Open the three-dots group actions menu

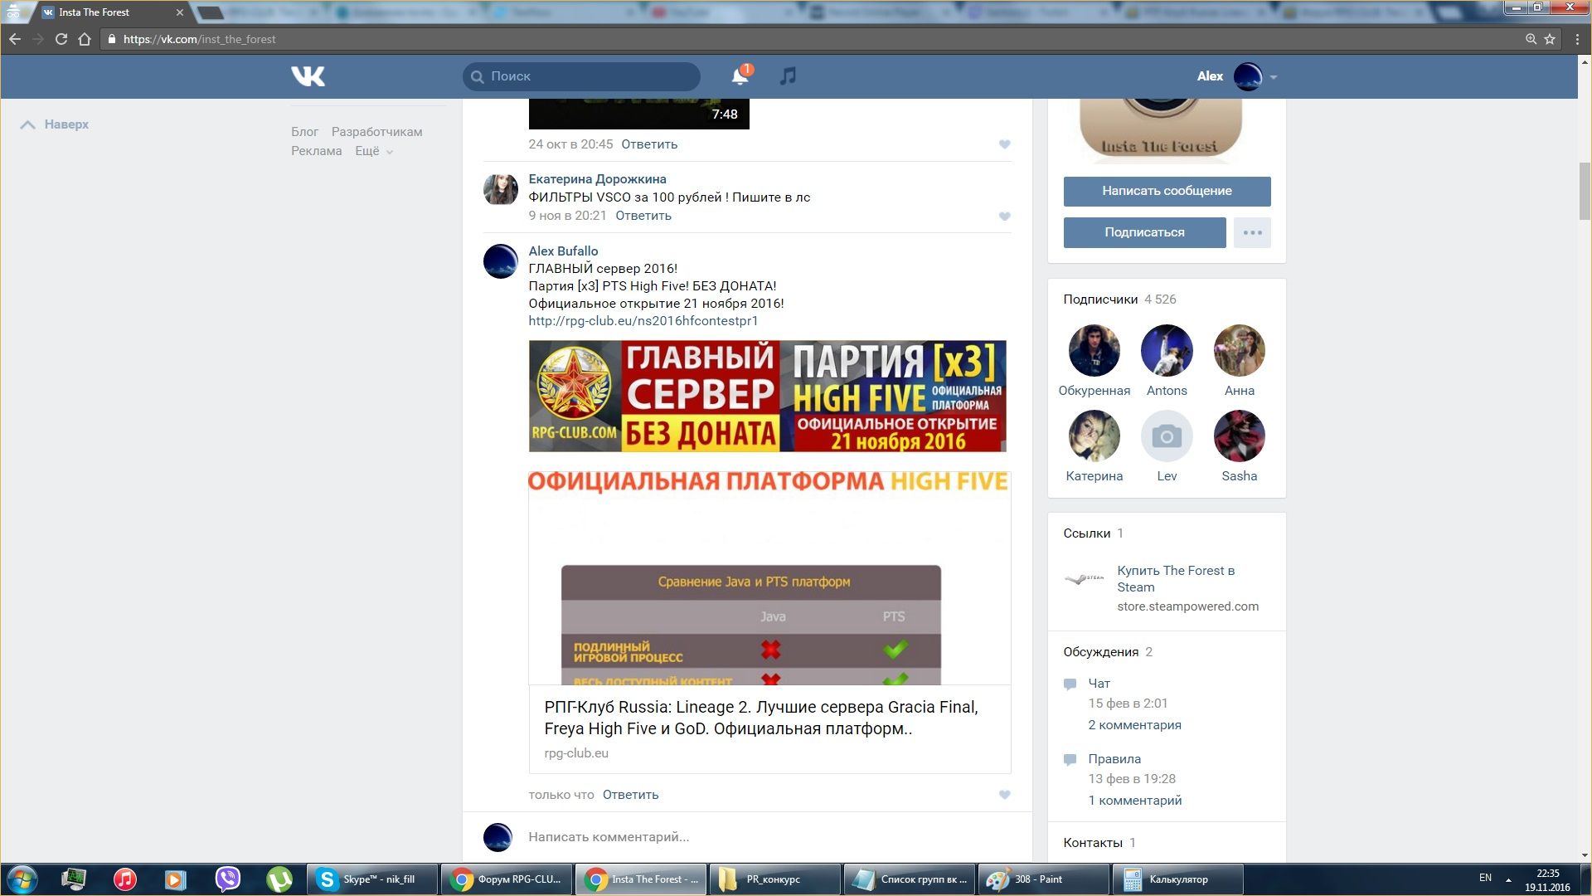[1252, 232]
